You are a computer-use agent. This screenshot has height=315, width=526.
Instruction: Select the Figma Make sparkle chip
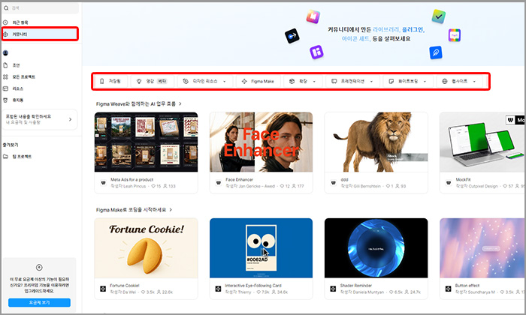click(258, 81)
